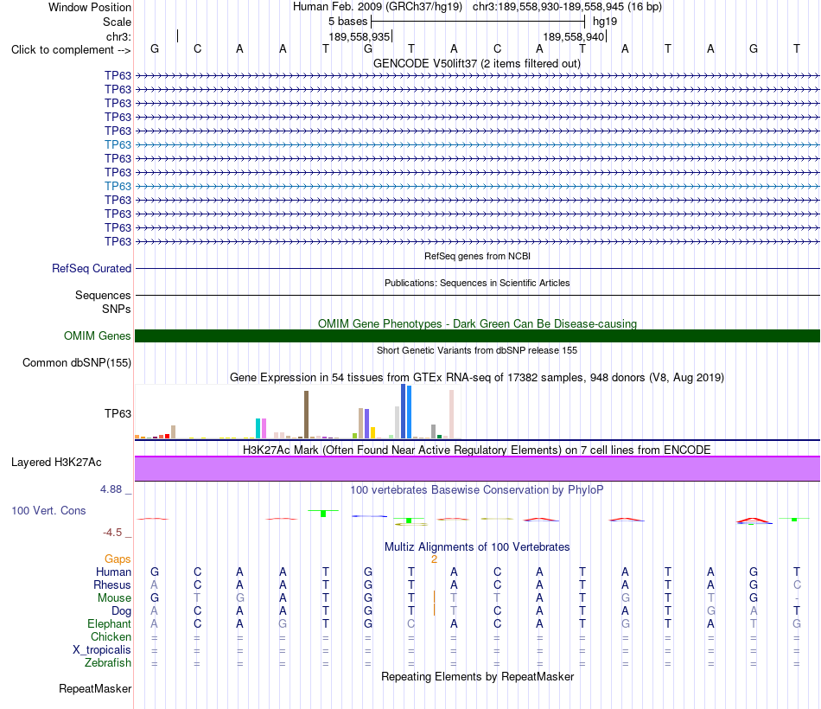Click the 'Click to complement -->' label
Viewport: 821px width, 709px height.
pyautogui.click(x=71, y=50)
